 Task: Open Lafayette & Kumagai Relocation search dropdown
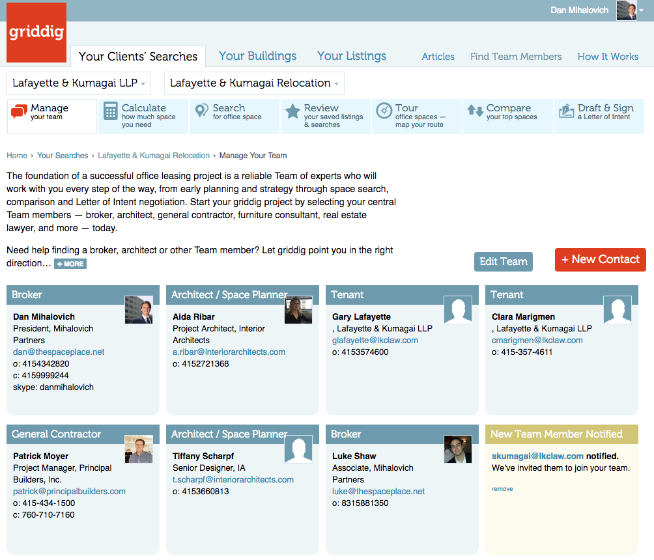255,83
